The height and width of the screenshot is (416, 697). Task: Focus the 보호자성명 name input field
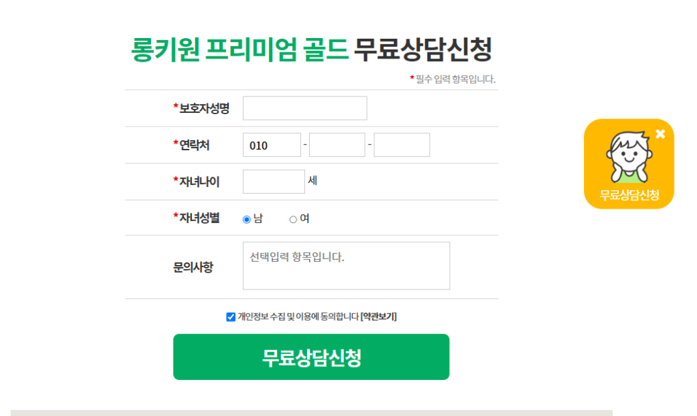coord(305,108)
